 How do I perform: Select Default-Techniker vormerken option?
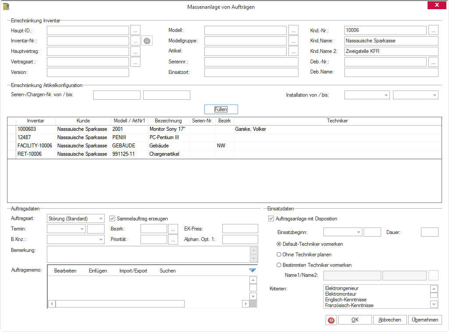pyautogui.click(x=279, y=244)
